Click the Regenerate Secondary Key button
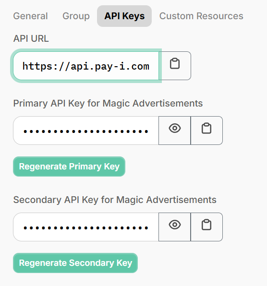The image size is (267, 286). coord(75,263)
